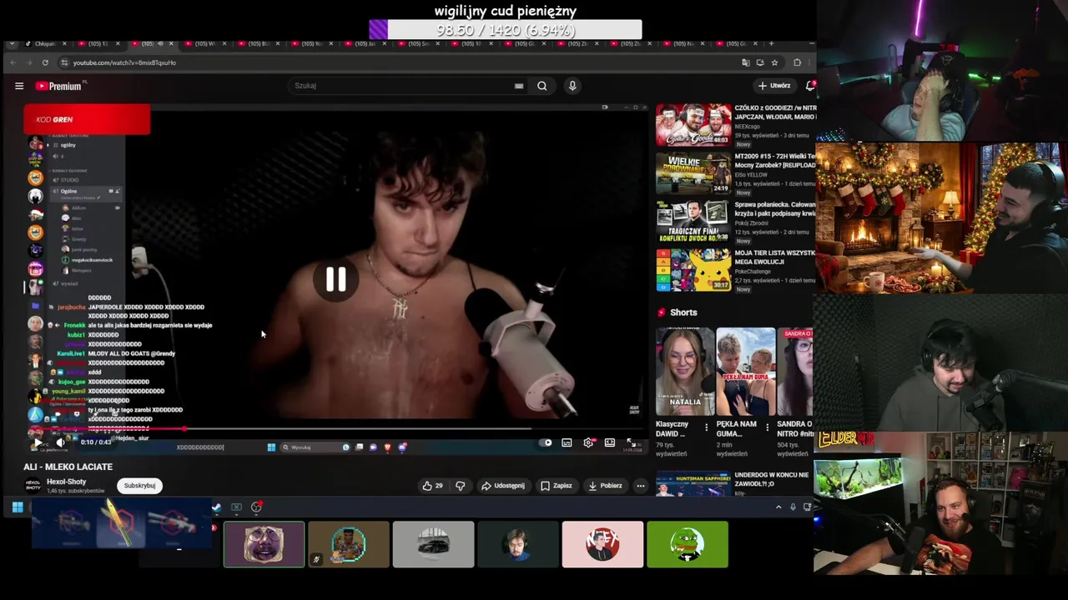Open the UNDERDOG W KONCU NIE ZAWIÓDŁ video
Image resolution: width=1068 pixels, height=600 pixels.
693,485
